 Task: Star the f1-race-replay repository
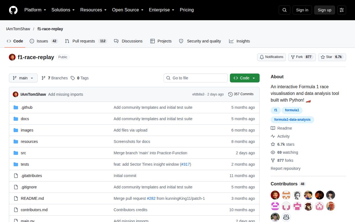pyautogui.click(x=332, y=57)
